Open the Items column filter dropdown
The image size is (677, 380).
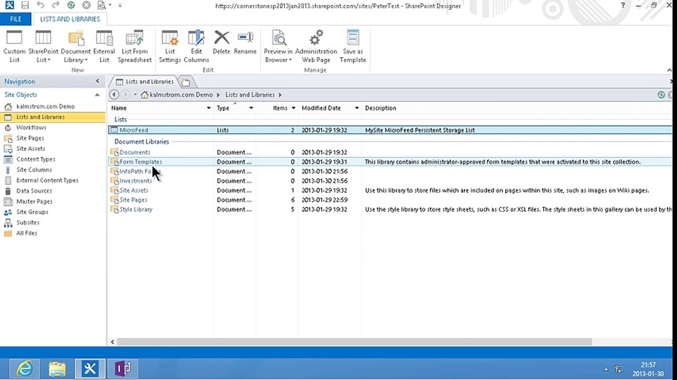293,108
